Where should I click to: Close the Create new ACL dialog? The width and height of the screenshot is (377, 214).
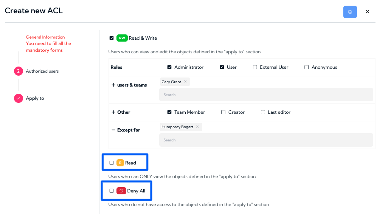pos(368,12)
